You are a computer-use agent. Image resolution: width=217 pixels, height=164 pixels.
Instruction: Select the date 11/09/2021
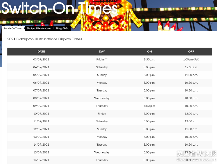click(x=41, y=121)
